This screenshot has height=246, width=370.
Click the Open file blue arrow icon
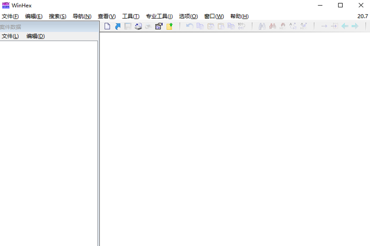[x=117, y=26]
